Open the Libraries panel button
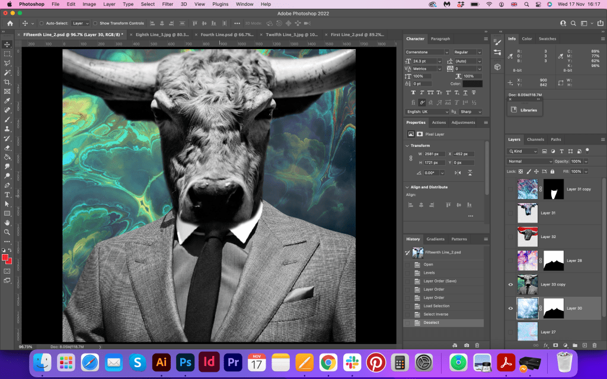The width and height of the screenshot is (607, 379). click(x=524, y=110)
